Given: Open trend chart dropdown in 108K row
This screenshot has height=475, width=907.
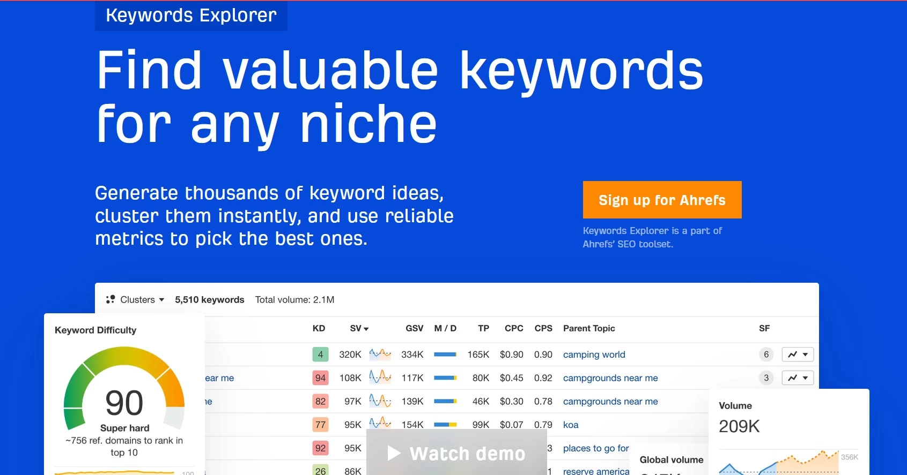Looking at the screenshot, I should [798, 378].
